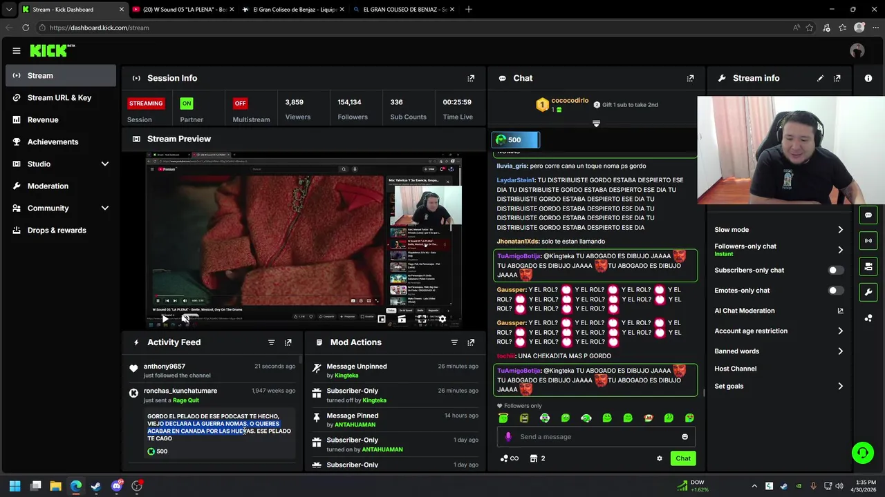Open the info circle icon at top right
885x497 pixels.
(x=868, y=78)
